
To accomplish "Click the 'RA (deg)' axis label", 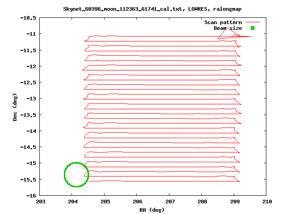I will click(152, 210).
